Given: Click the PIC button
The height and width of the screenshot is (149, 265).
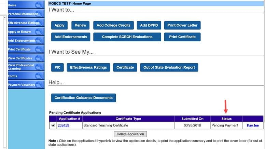Looking at the screenshot, I should tap(57, 67).
